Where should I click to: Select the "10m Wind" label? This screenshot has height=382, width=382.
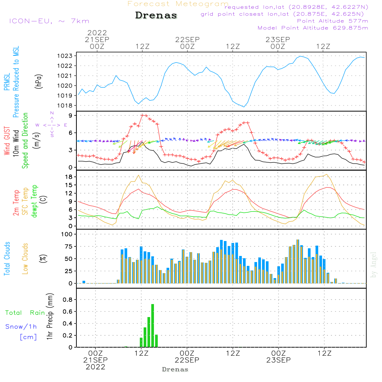click(16, 143)
